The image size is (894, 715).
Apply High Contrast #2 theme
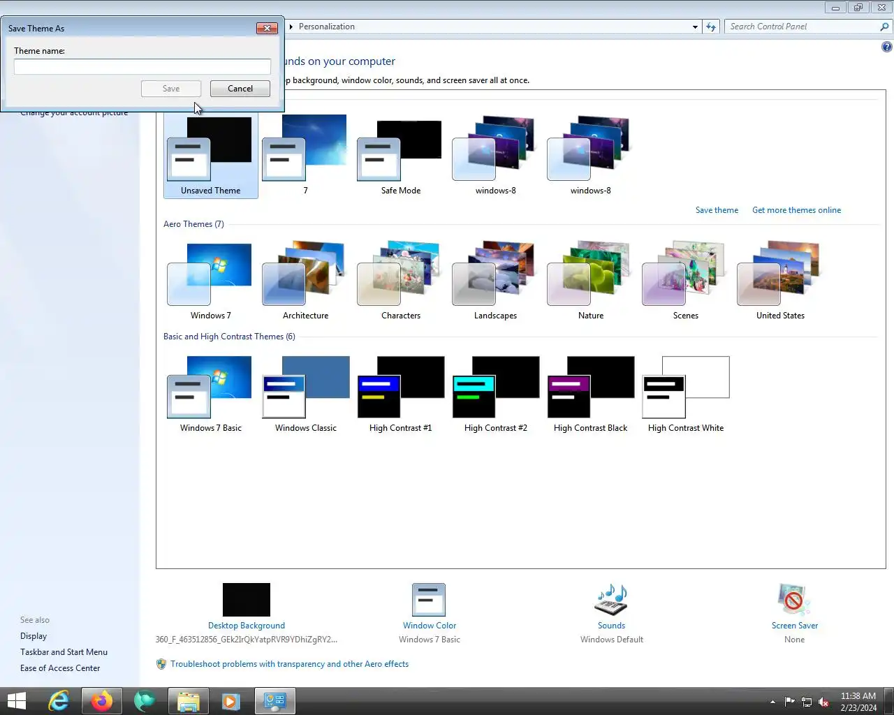tap(495, 393)
